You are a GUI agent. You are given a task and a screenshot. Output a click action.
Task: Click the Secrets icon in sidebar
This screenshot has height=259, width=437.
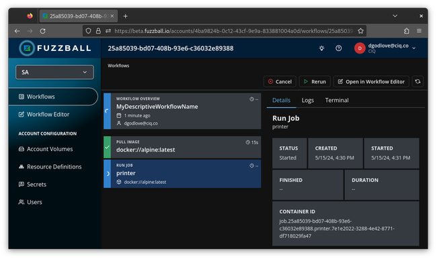click(22, 184)
